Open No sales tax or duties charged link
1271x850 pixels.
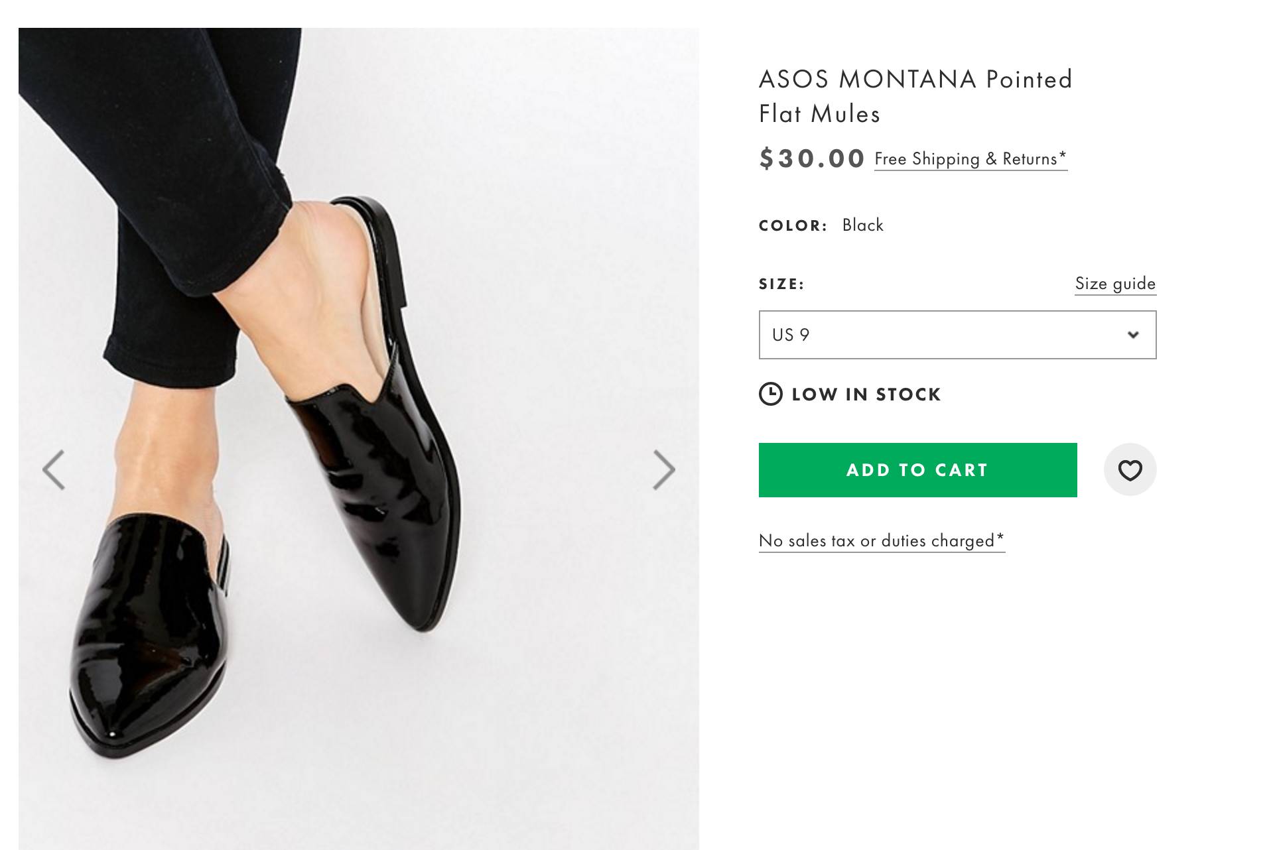tap(881, 541)
